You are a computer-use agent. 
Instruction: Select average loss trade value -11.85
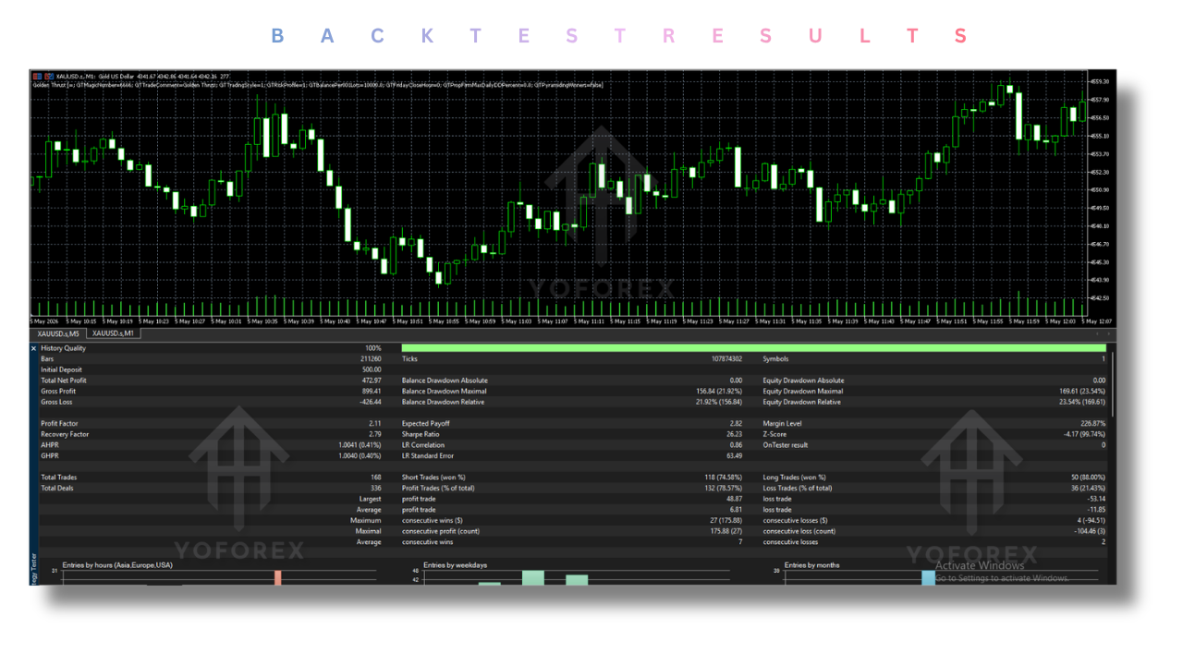coord(1096,510)
